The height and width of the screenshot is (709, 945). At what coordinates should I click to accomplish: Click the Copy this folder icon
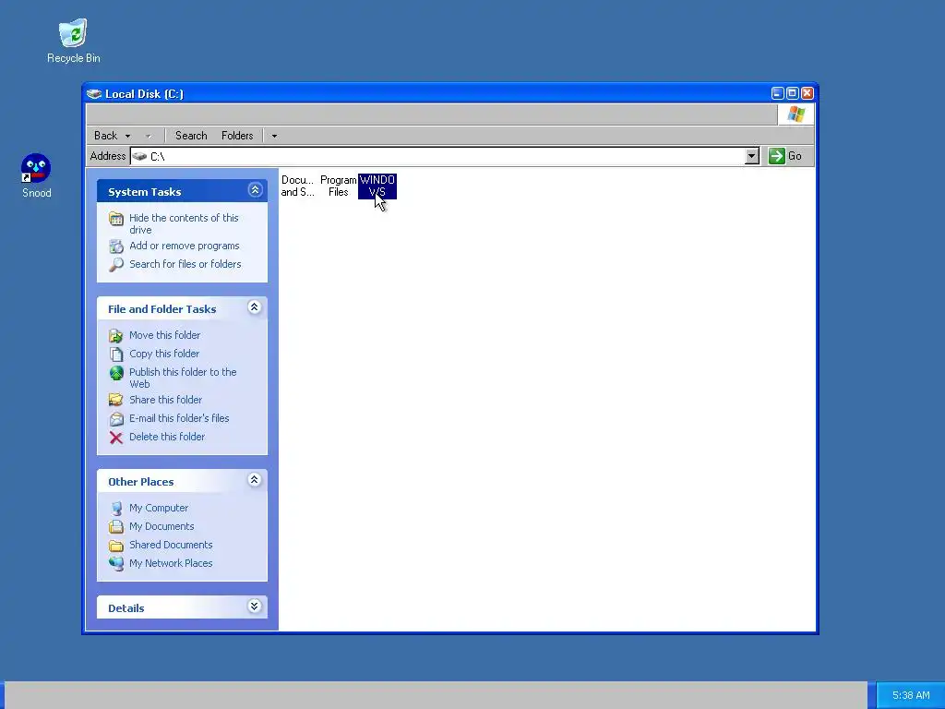point(116,354)
